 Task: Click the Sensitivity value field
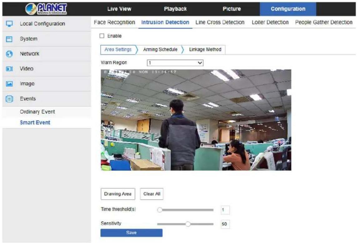tap(225, 224)
